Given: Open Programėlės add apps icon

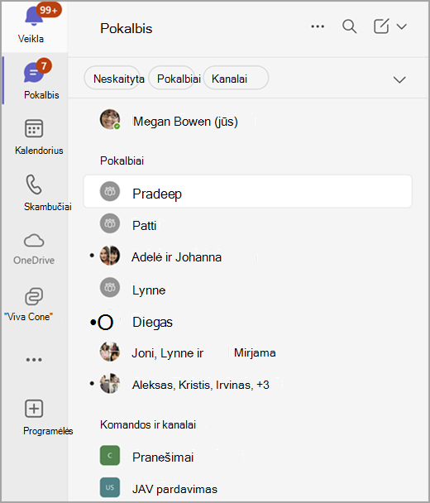Looking at the screenshot, I should point(34,409).
